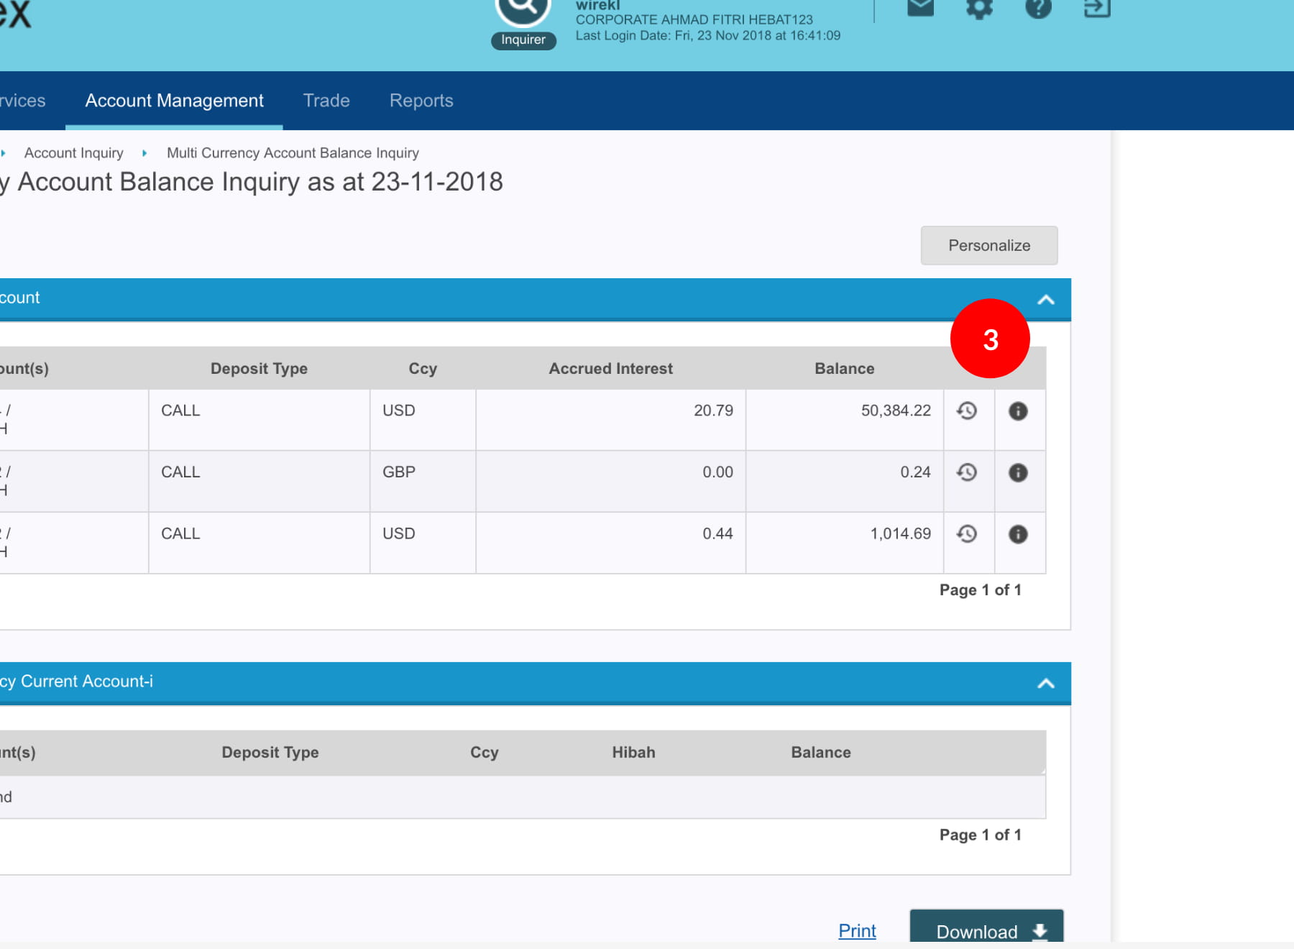Click the Personalize button
This screenshot has width=1294, height=949.
pos(988,245)
